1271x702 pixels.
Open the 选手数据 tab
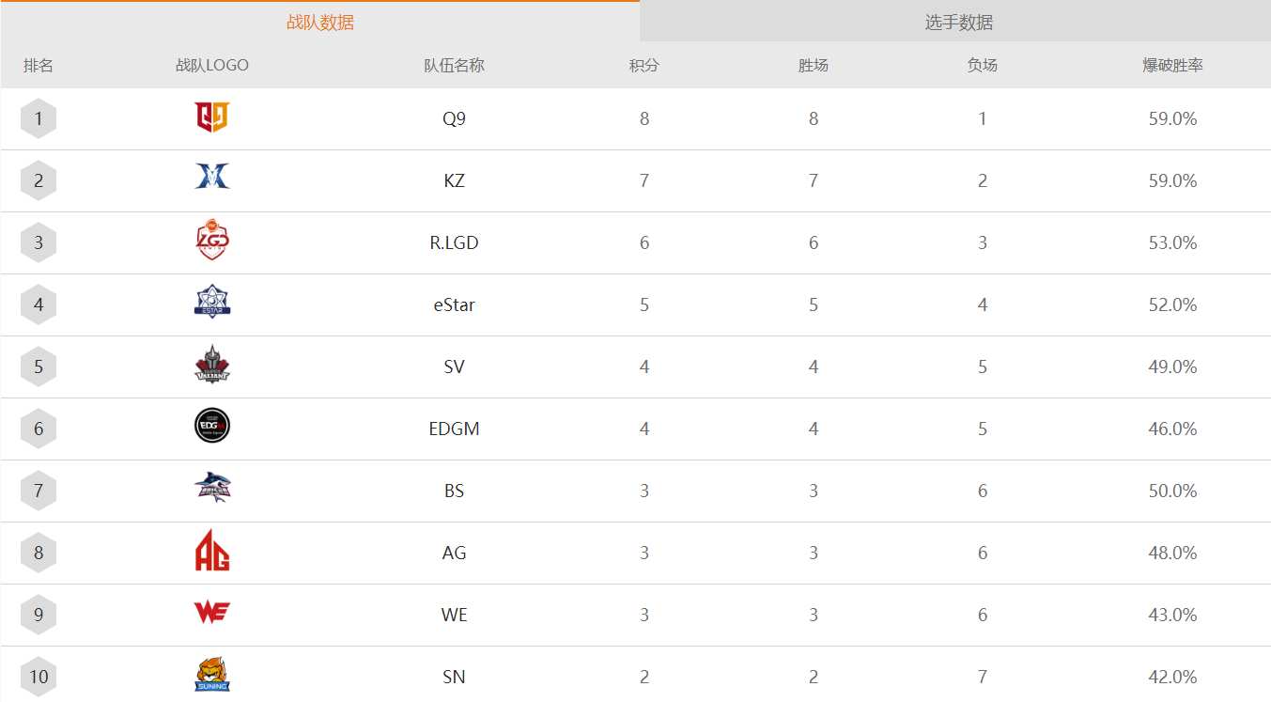958,23
